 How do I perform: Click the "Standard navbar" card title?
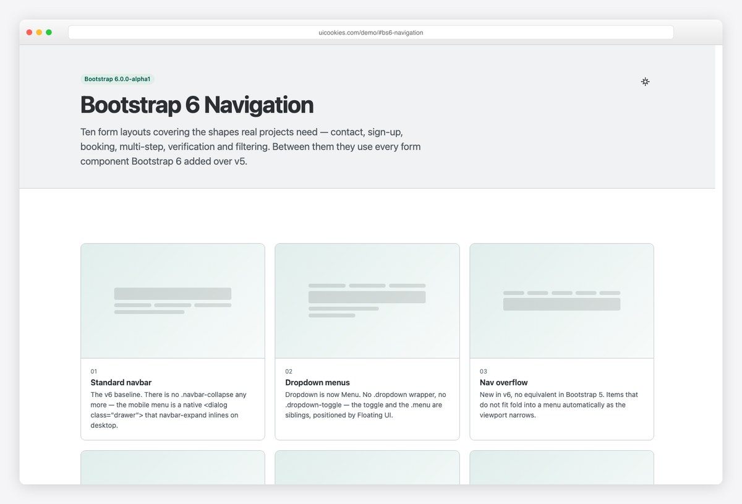tap(121, 383)
